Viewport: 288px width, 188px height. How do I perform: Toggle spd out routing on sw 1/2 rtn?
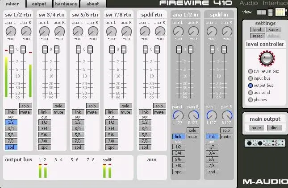click(x=11, y=147)
